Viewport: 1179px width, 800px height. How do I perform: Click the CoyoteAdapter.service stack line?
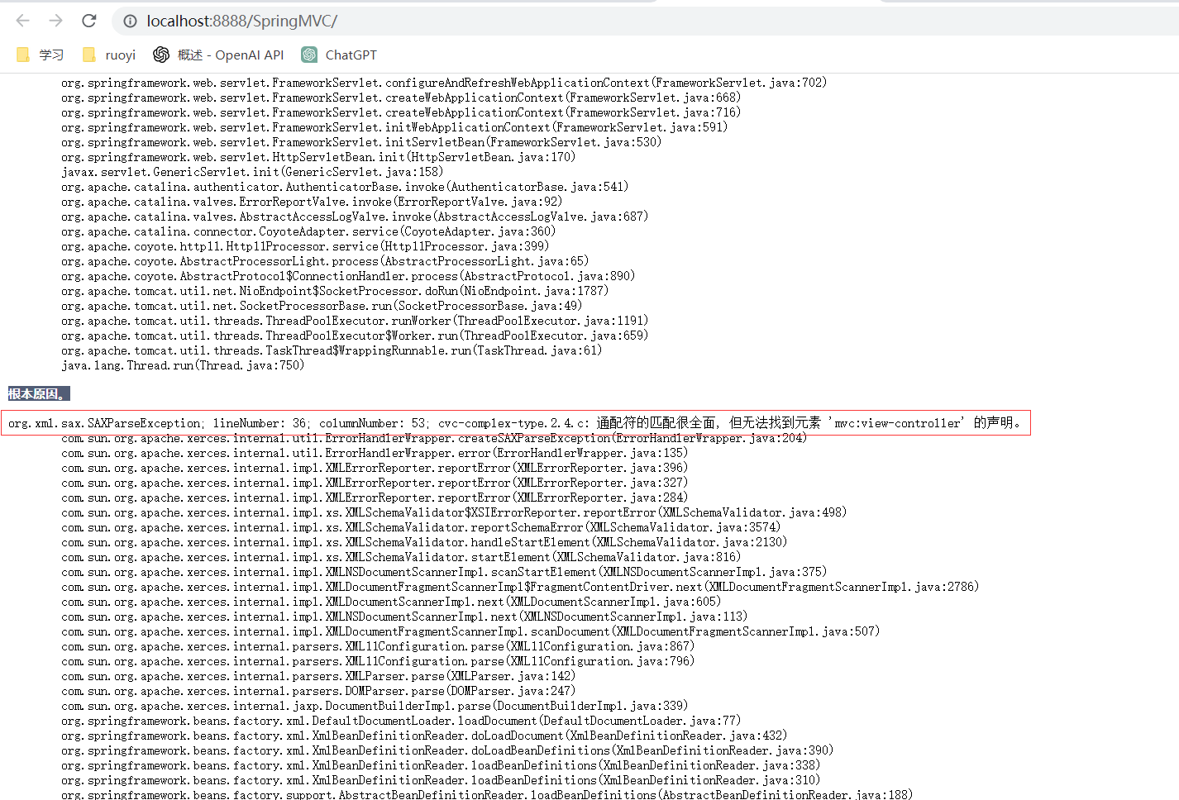(x=308, y=231)
